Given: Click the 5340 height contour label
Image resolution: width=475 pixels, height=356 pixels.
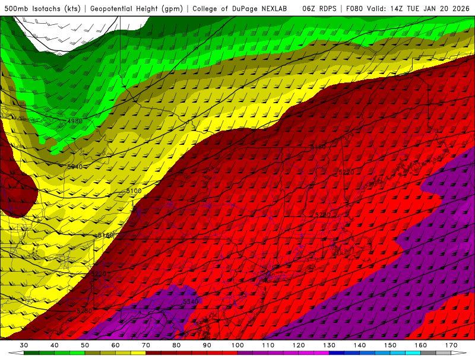Looking at the screenshot, I should coord(191,301).
